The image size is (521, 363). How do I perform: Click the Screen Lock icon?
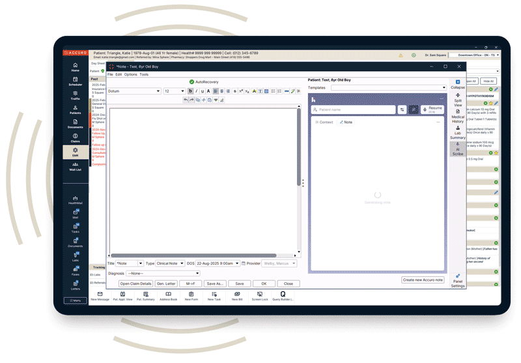click(x=260, y=296)
